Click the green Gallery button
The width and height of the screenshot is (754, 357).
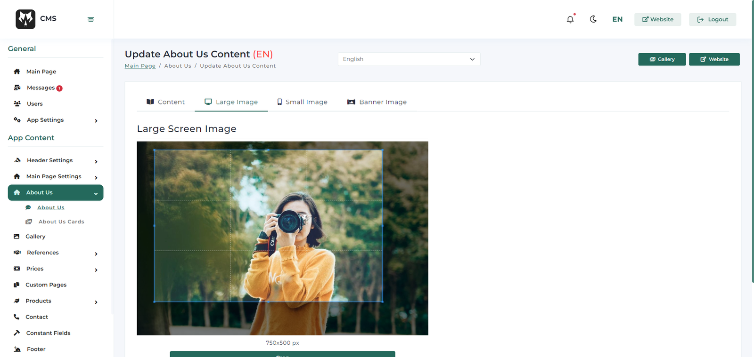[662, 59]
